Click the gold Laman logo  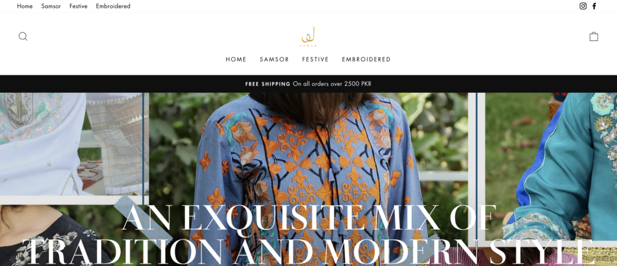pos(308,37)
